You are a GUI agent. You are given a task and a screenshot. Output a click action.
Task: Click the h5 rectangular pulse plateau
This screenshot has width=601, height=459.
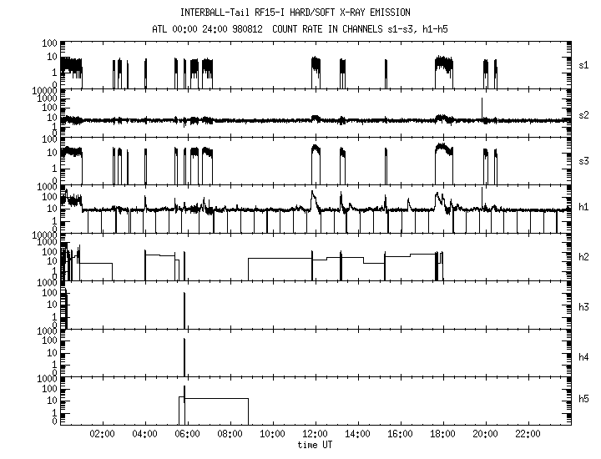click(215, 399)
